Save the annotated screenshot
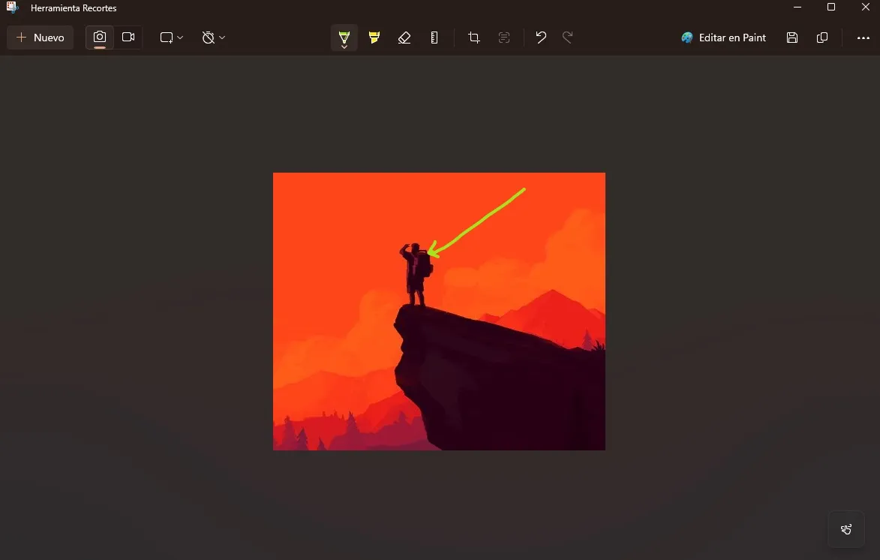Screen dimensions: 880x560 pyautogui.click(x=791, y=37)
